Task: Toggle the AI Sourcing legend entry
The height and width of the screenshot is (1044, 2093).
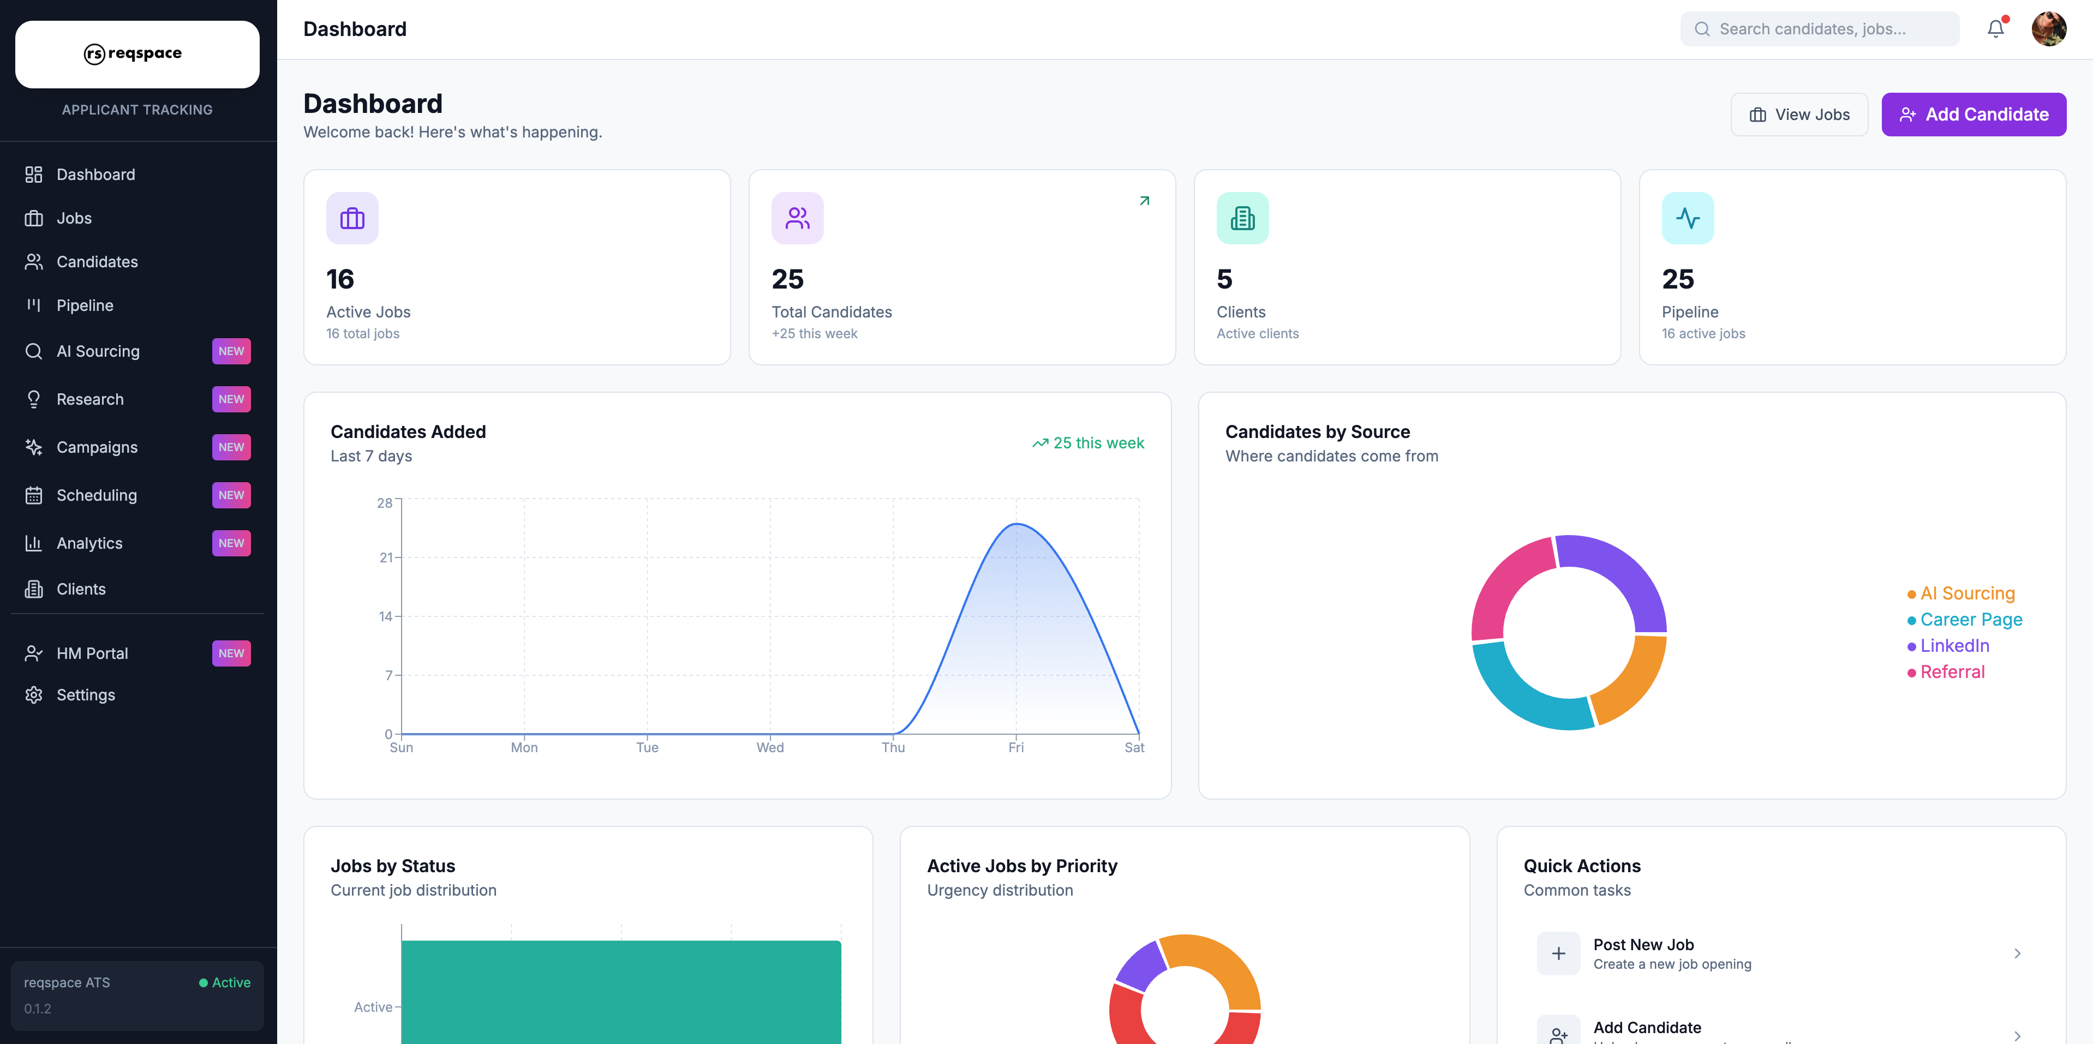Action: coord(1960,593)
